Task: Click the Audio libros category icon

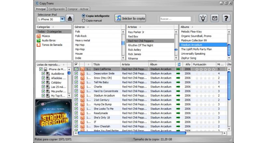Action: [39, 41]
